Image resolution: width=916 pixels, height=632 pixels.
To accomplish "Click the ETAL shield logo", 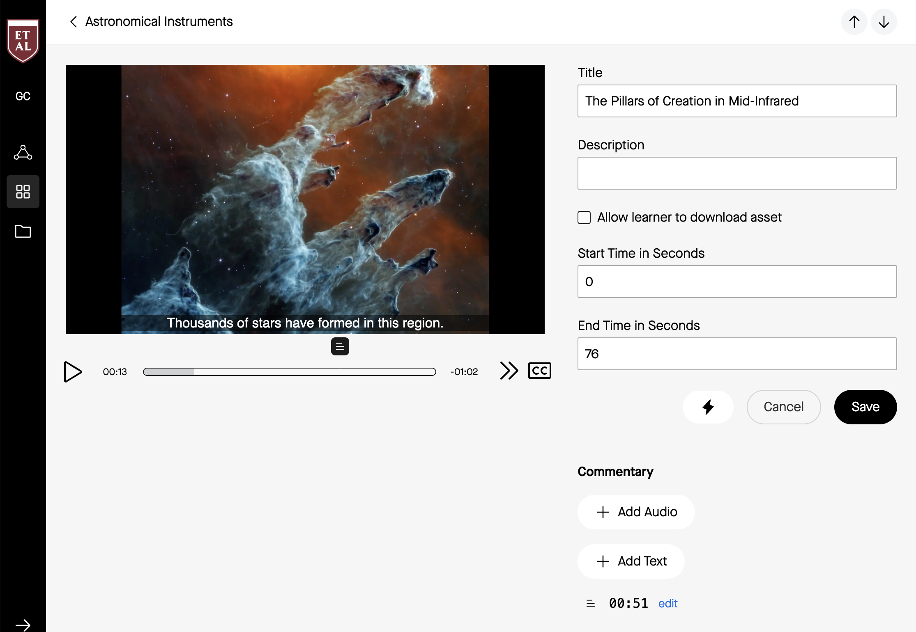I will [23, 39].
